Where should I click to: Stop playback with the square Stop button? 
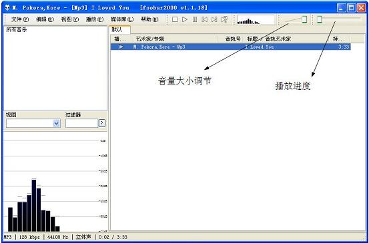coord(175,19)
